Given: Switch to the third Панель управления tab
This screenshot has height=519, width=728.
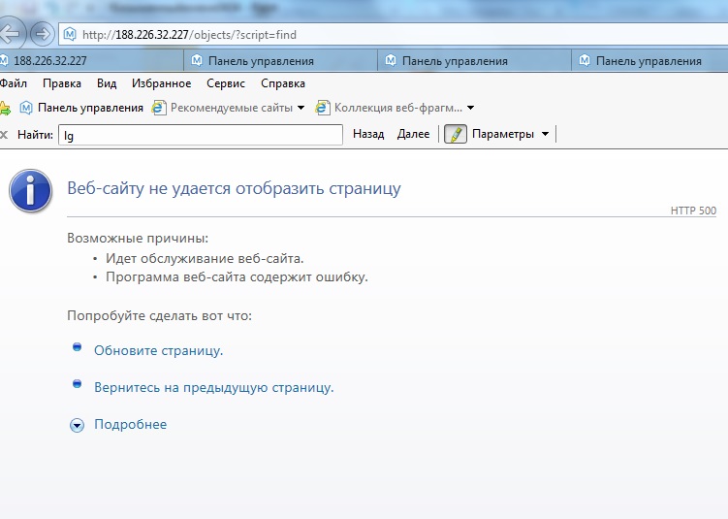Looking at the screenshot, I should coord(474,61).
